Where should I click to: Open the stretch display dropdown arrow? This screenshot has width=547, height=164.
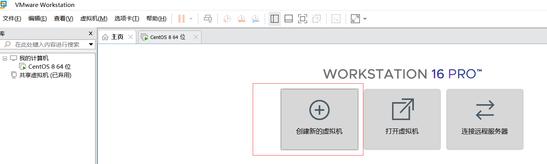(x=365, y=19)
